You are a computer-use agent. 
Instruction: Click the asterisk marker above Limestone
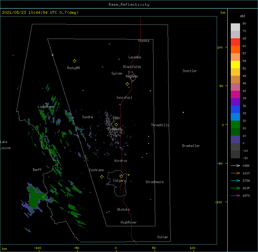click(x=46, y=104)
